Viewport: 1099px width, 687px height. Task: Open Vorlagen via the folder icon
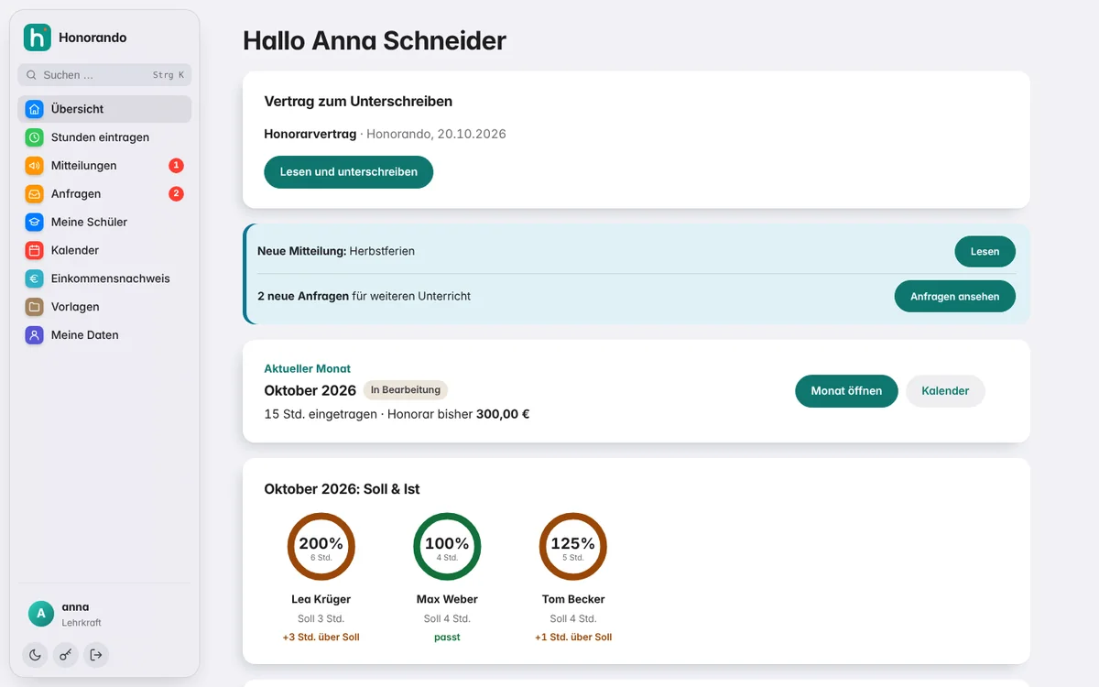tap(34, 308)
